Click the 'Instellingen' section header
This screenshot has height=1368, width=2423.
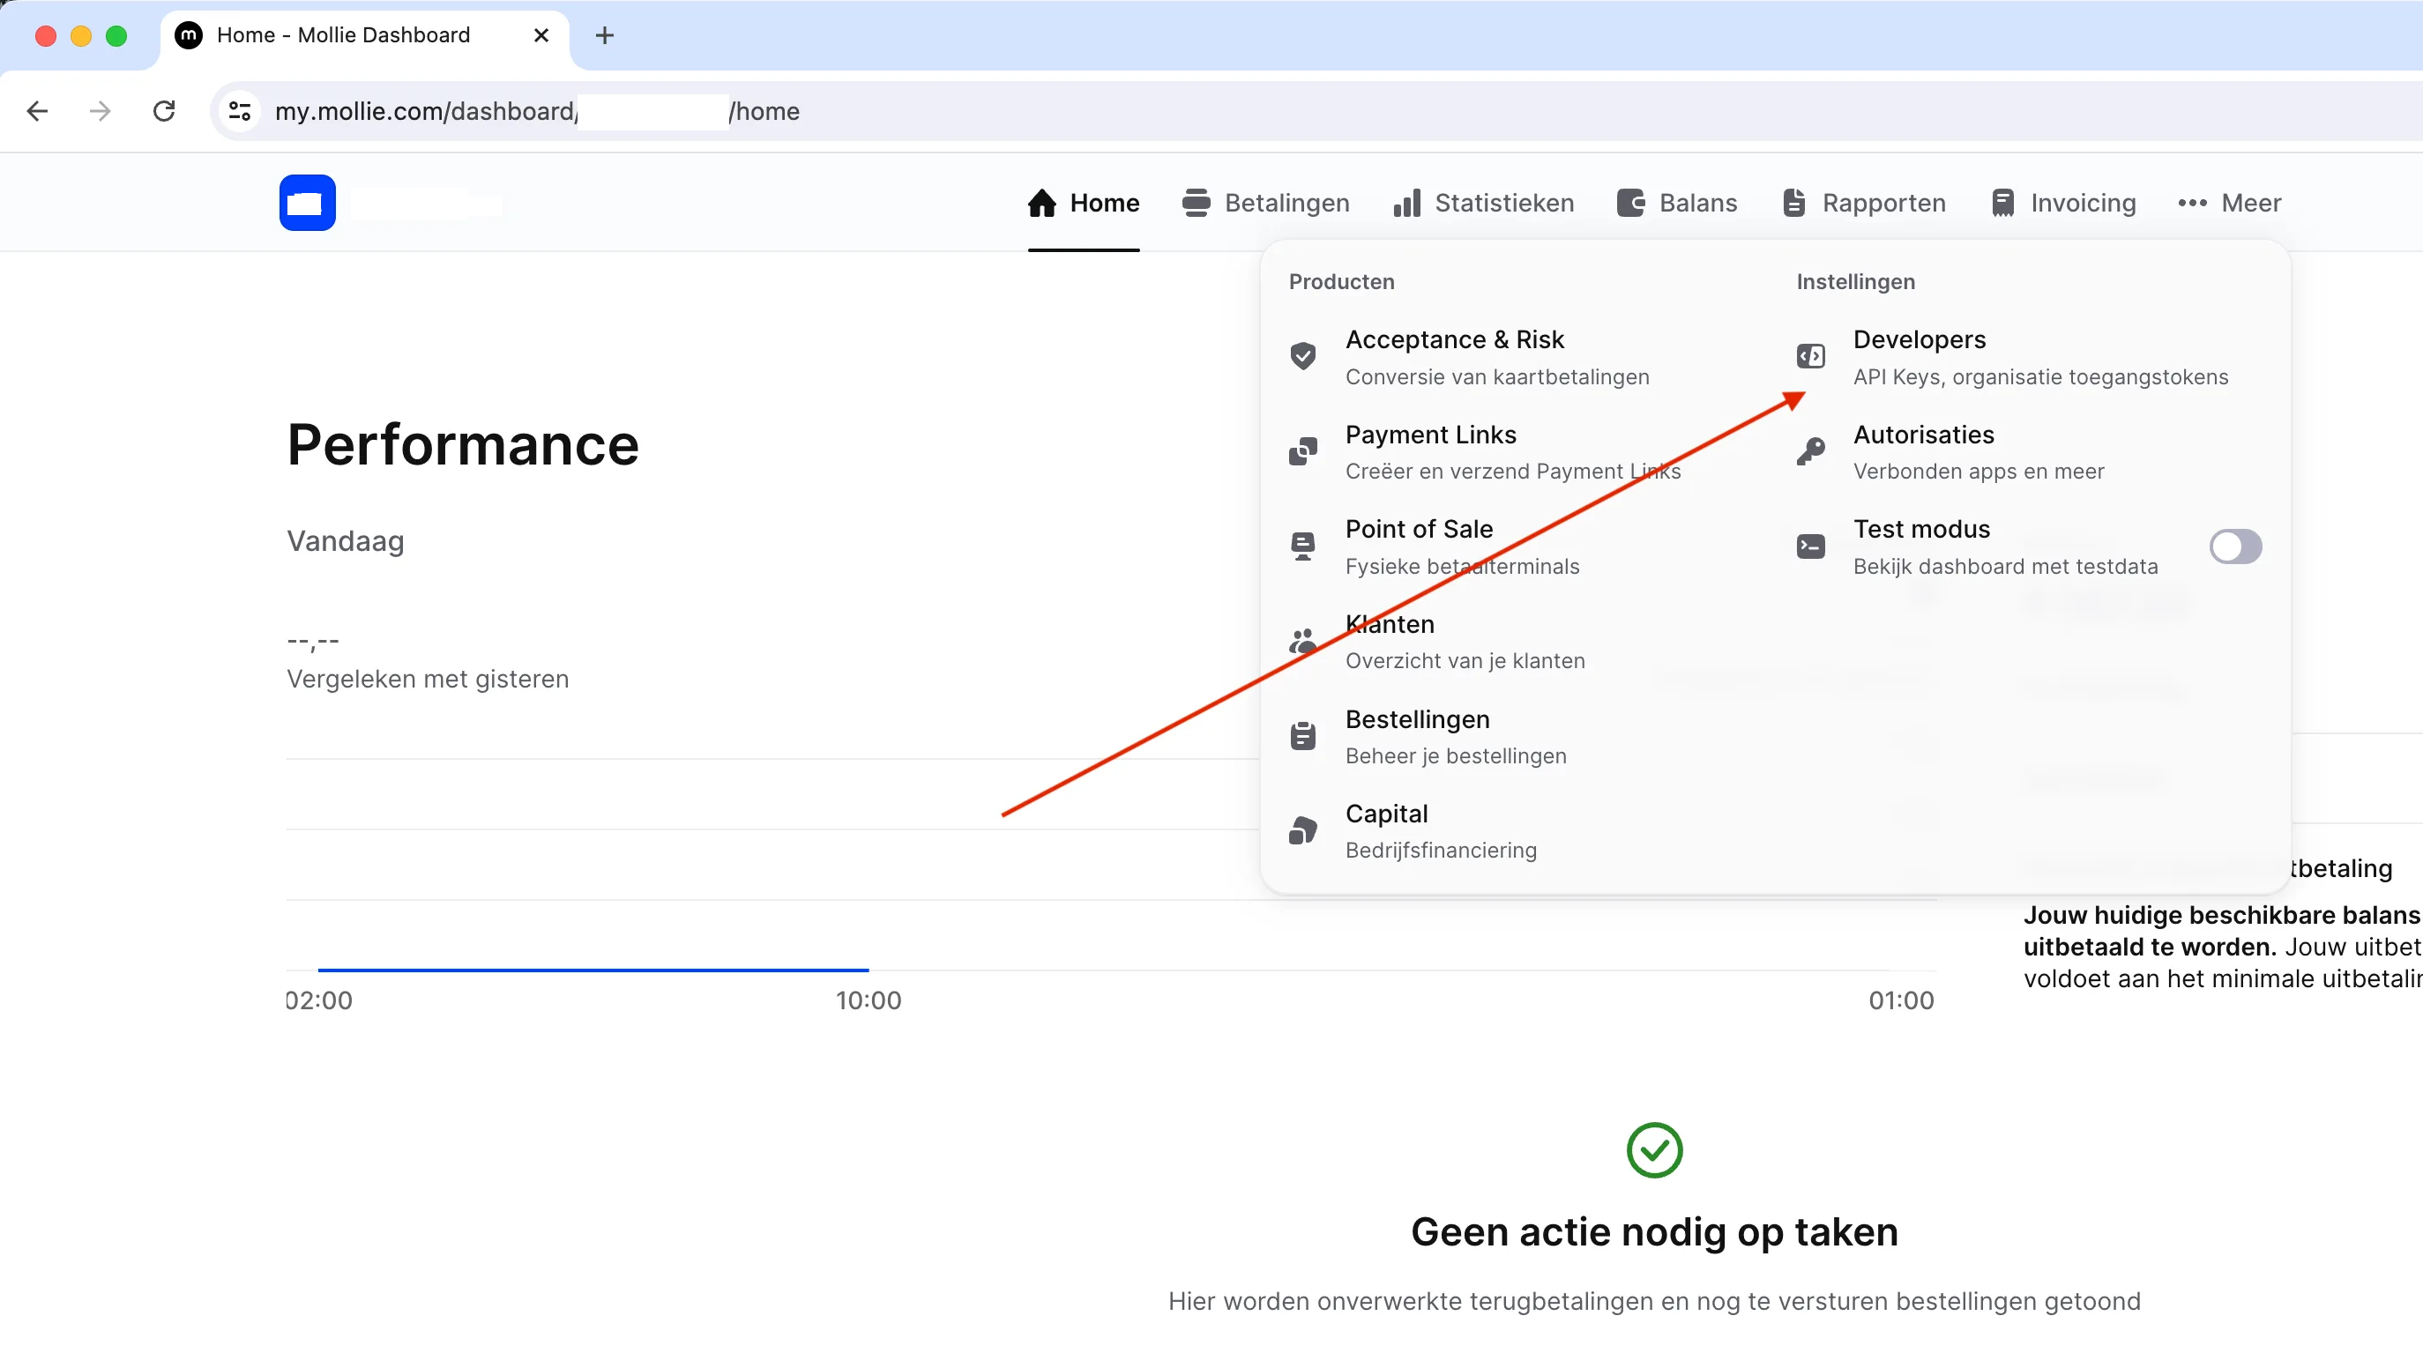coord(1856,282)
